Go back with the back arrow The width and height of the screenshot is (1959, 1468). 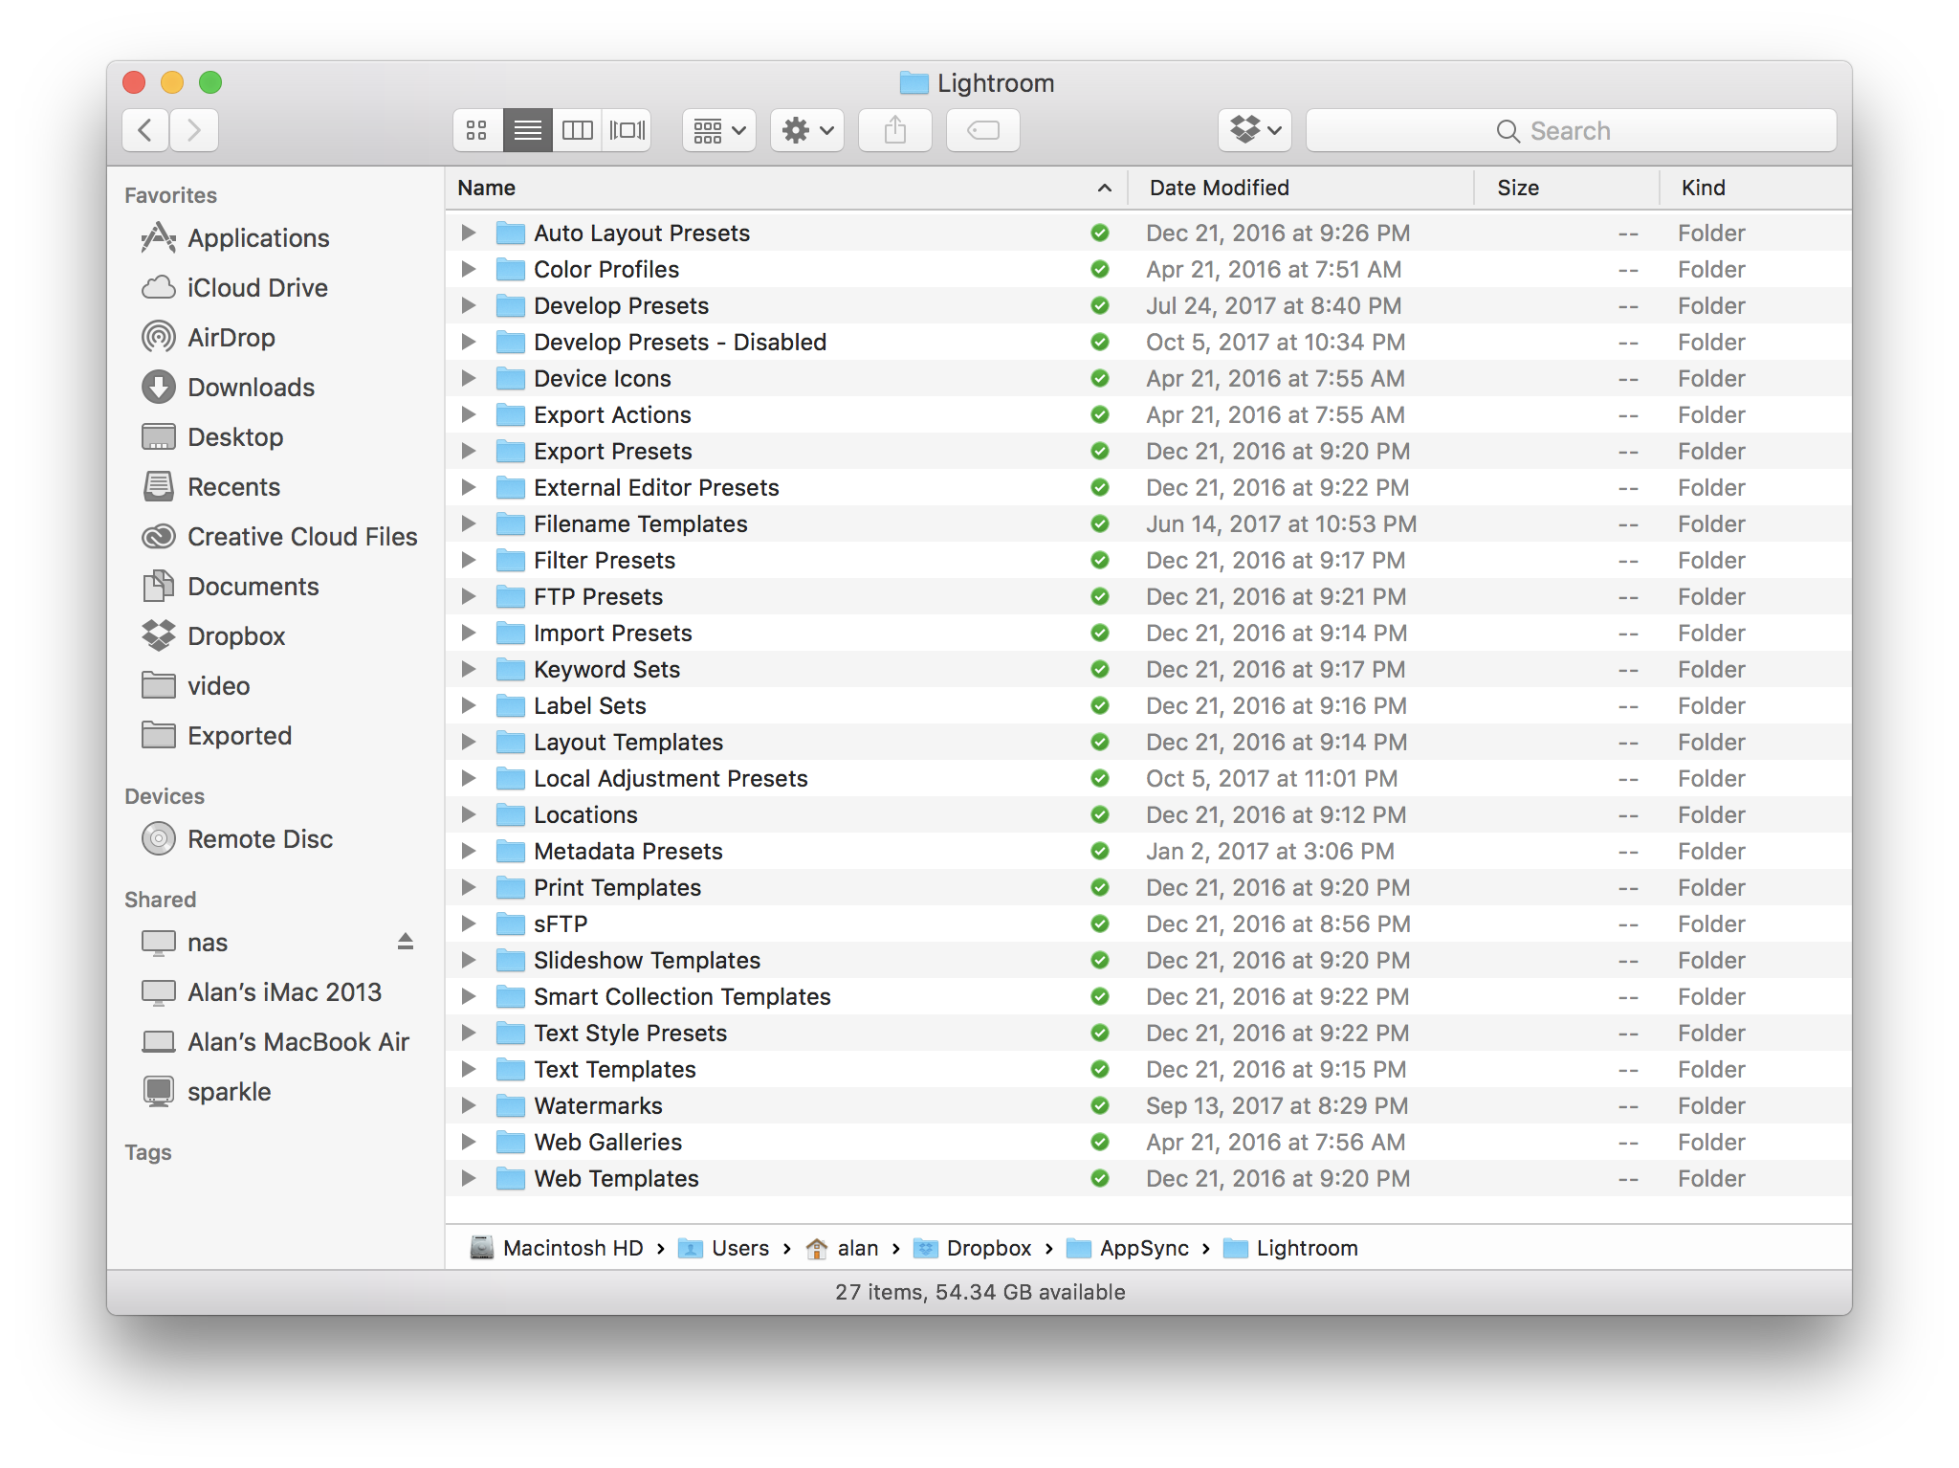coord(145,130)
